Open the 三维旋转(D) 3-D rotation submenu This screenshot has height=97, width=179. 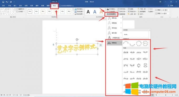pos(115,38)
